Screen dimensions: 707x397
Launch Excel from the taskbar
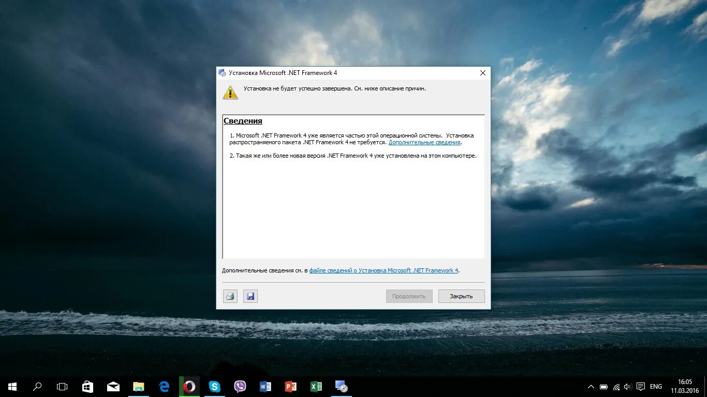pos(316,387)
